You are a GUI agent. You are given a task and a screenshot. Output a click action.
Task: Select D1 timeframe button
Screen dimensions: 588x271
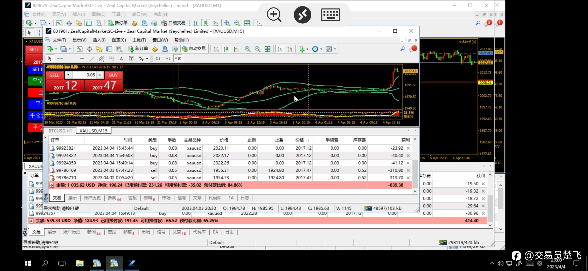(x=158, y=59)
